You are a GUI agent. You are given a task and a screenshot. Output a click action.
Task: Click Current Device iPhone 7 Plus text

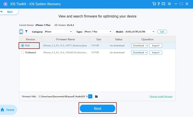35,25
